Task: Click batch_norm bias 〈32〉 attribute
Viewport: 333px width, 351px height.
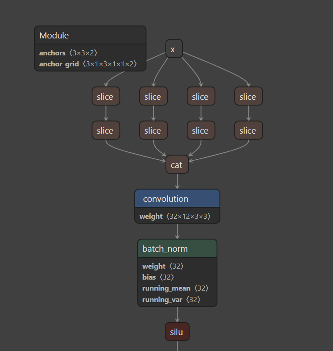Action: 158,277
